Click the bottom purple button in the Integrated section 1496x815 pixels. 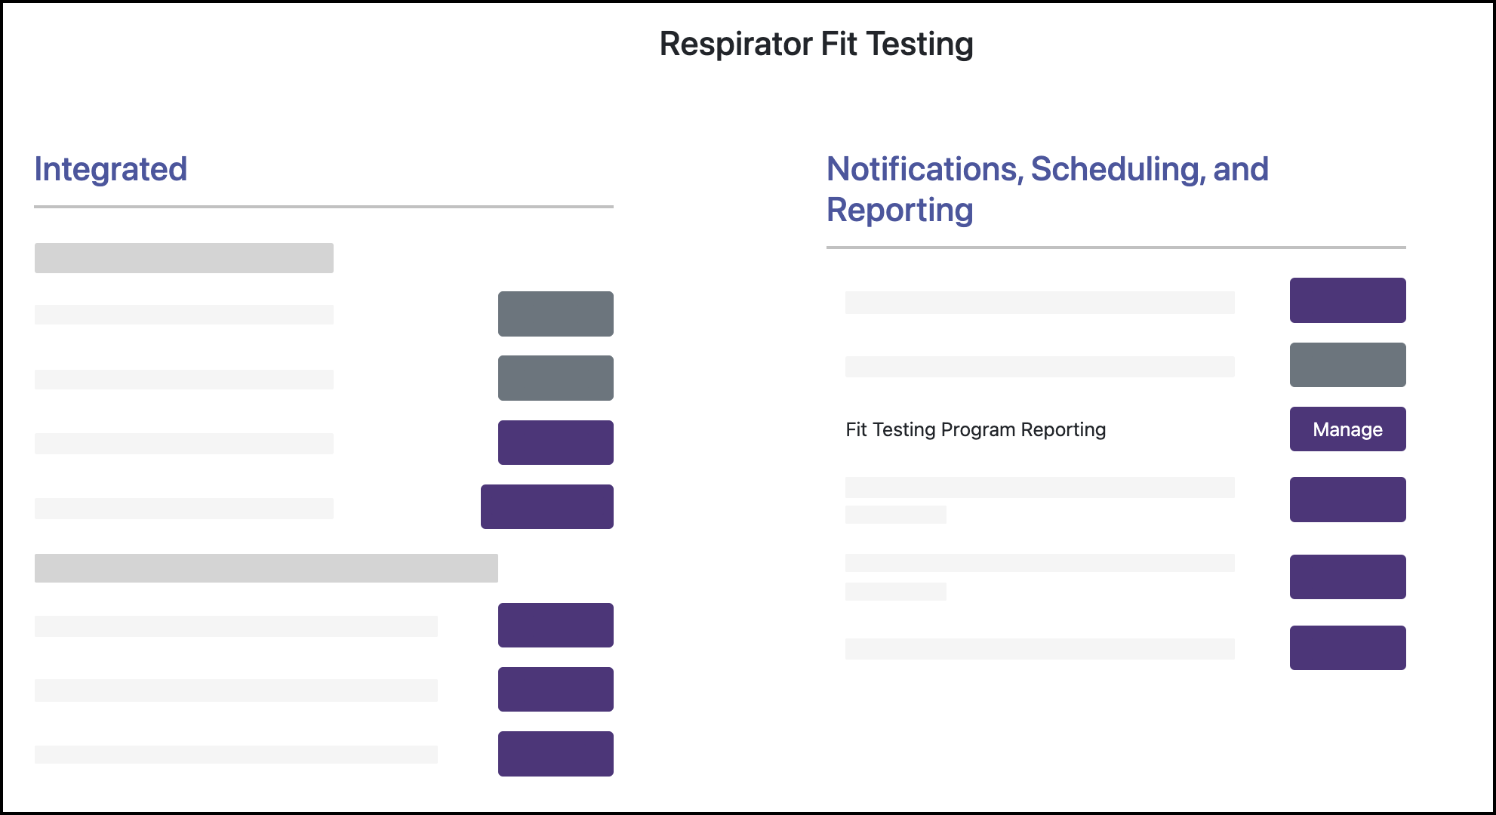[x=555, y=752]
